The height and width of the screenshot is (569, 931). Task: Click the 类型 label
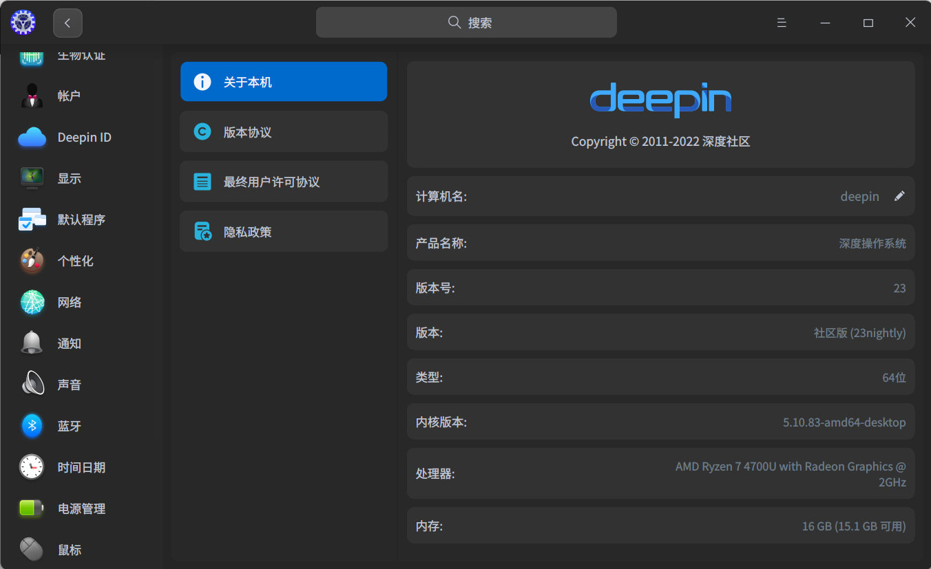pyautogui.click(x=429, y=377)
